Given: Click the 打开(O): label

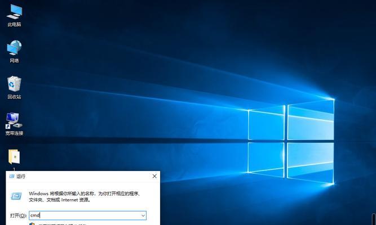Looking at the screenshot, I should click(x=18, y=215).
